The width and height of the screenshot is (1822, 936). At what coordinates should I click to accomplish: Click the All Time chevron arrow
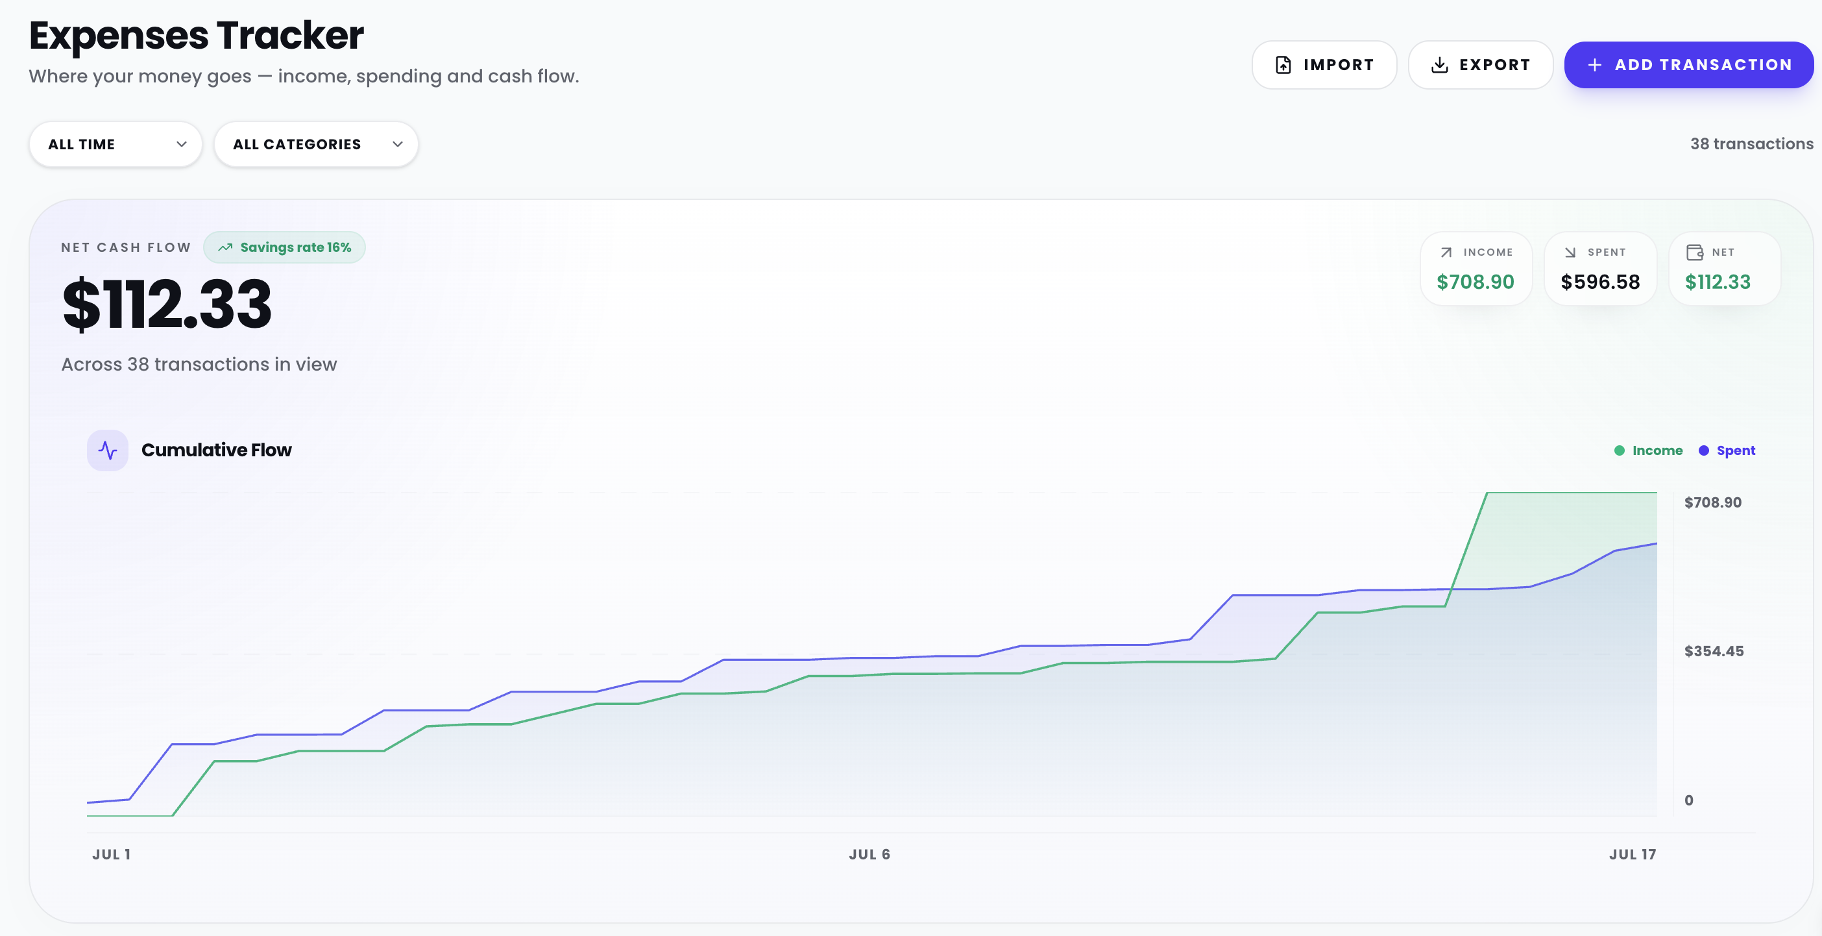pos(182,144)
